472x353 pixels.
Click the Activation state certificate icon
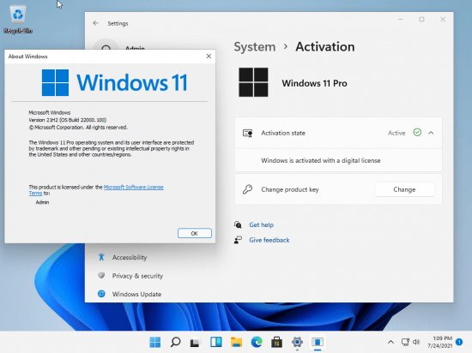tap(247, 133)
